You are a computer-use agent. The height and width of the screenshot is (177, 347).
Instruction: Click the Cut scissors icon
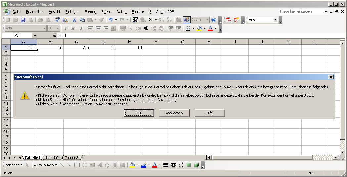click(74, 20)
